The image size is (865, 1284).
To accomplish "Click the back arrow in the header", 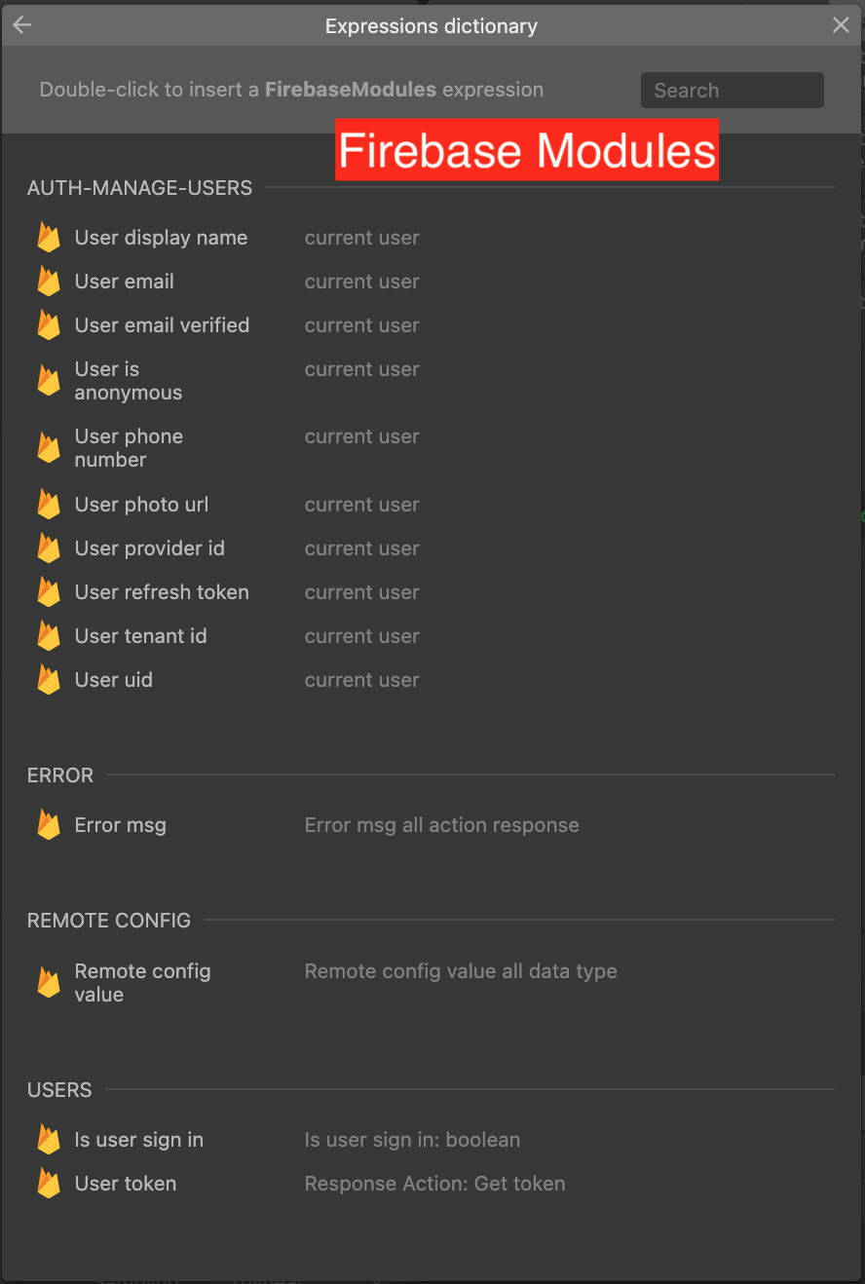I will 22,26.
